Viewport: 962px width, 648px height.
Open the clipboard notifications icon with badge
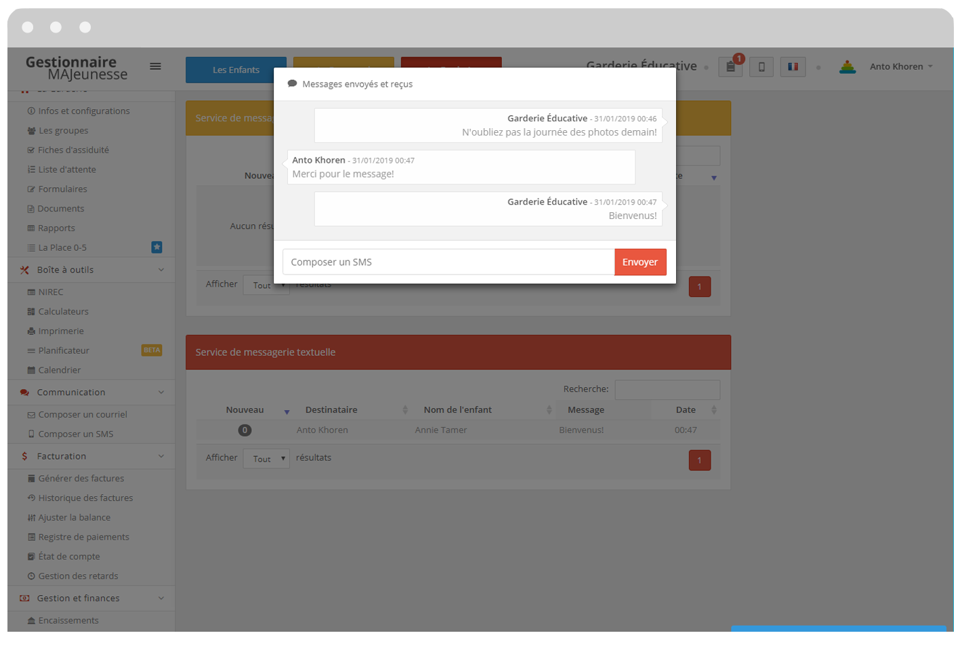coord(730,67)
